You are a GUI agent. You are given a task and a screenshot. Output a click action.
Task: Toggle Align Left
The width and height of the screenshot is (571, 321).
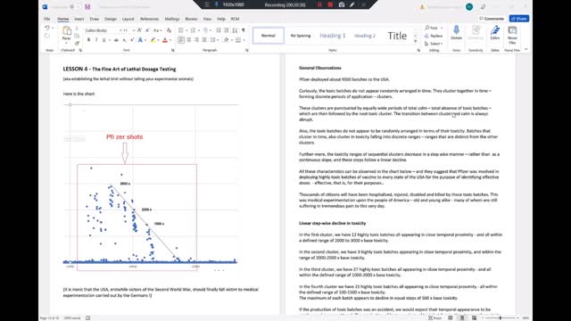click(x=181, y=40)
